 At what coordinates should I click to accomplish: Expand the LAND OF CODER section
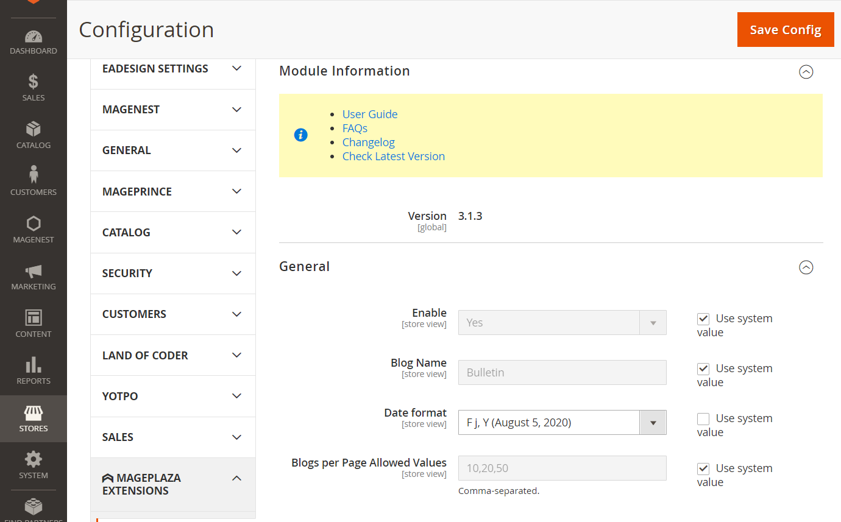coord(173,355)
